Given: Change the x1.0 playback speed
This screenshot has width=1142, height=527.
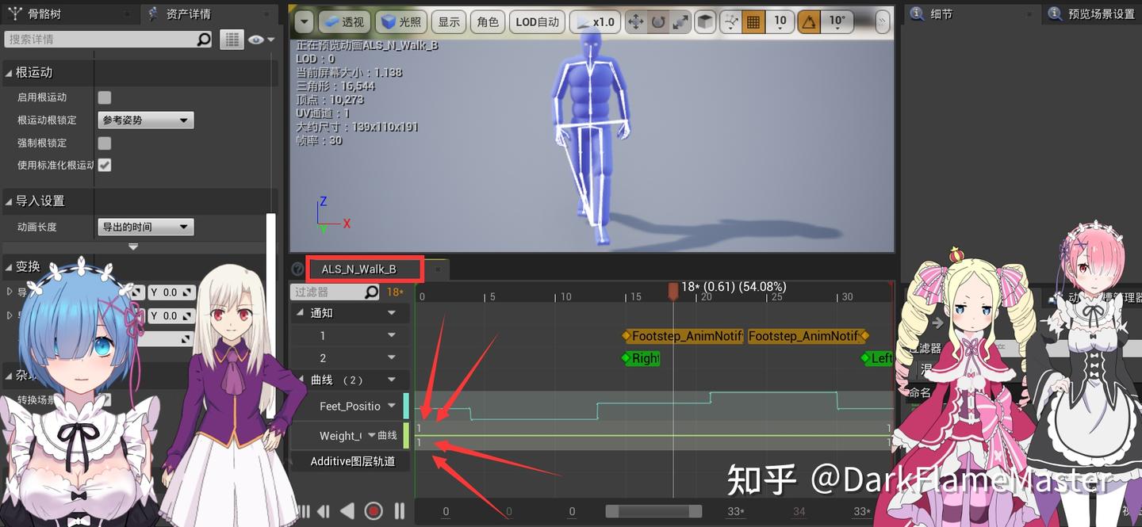Looking at the screenshot, I should (595, 22).
